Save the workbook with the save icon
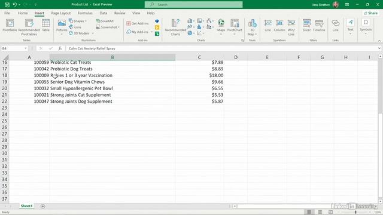383x215 pixels. coord(7,4)
